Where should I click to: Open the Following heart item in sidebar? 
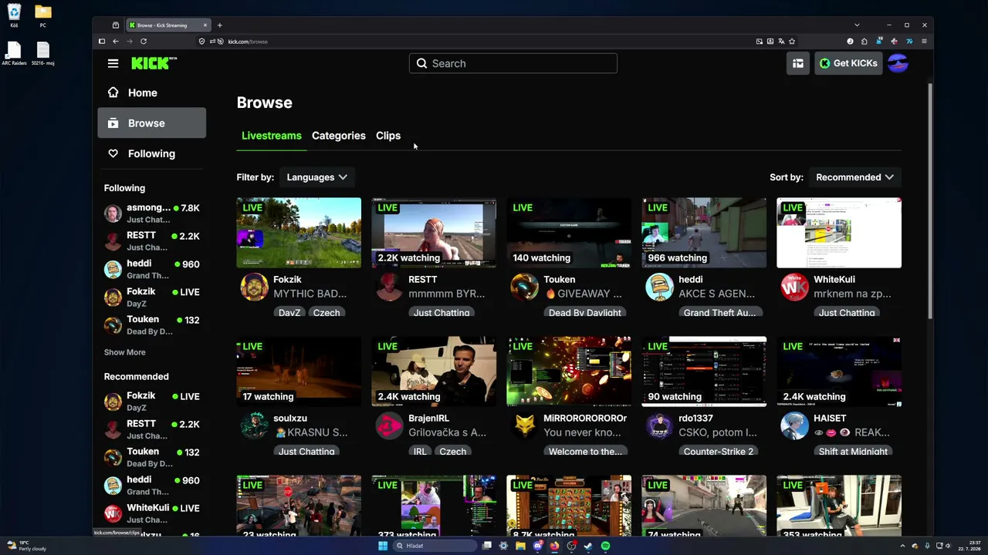coord(151,153)
